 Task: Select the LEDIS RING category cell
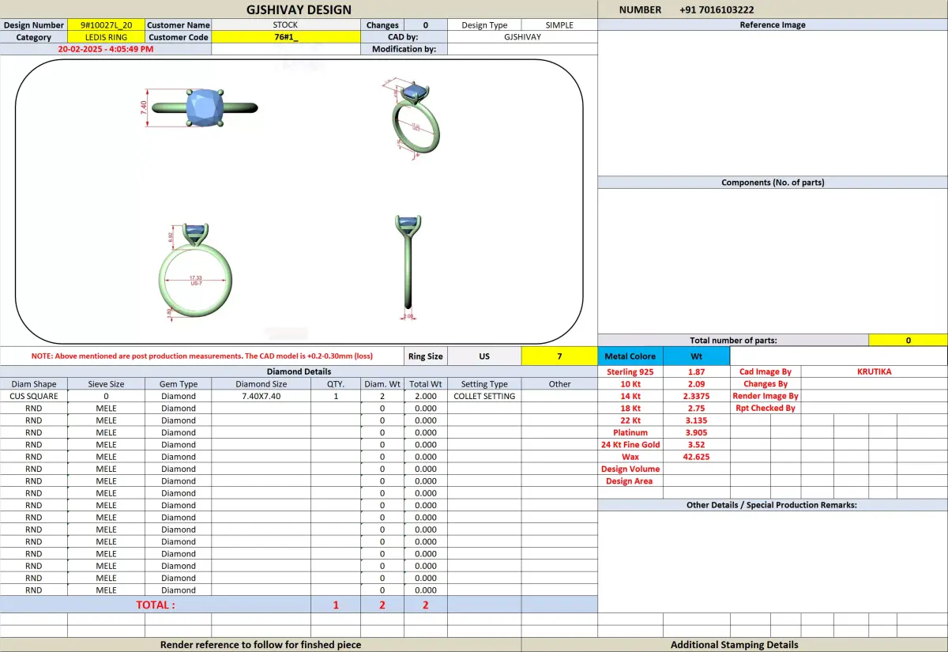click(x=106, y=37)
